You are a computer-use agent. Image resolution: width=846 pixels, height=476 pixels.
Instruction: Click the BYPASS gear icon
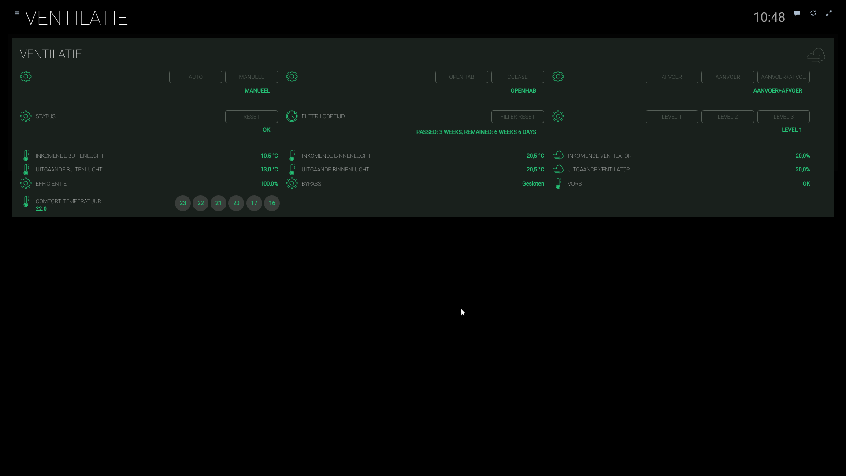(x=291, y=183)
